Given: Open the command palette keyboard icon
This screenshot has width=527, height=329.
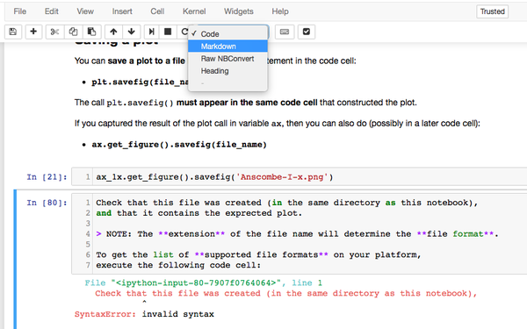Looking at the screenshot, I should [x=285, y=32].
